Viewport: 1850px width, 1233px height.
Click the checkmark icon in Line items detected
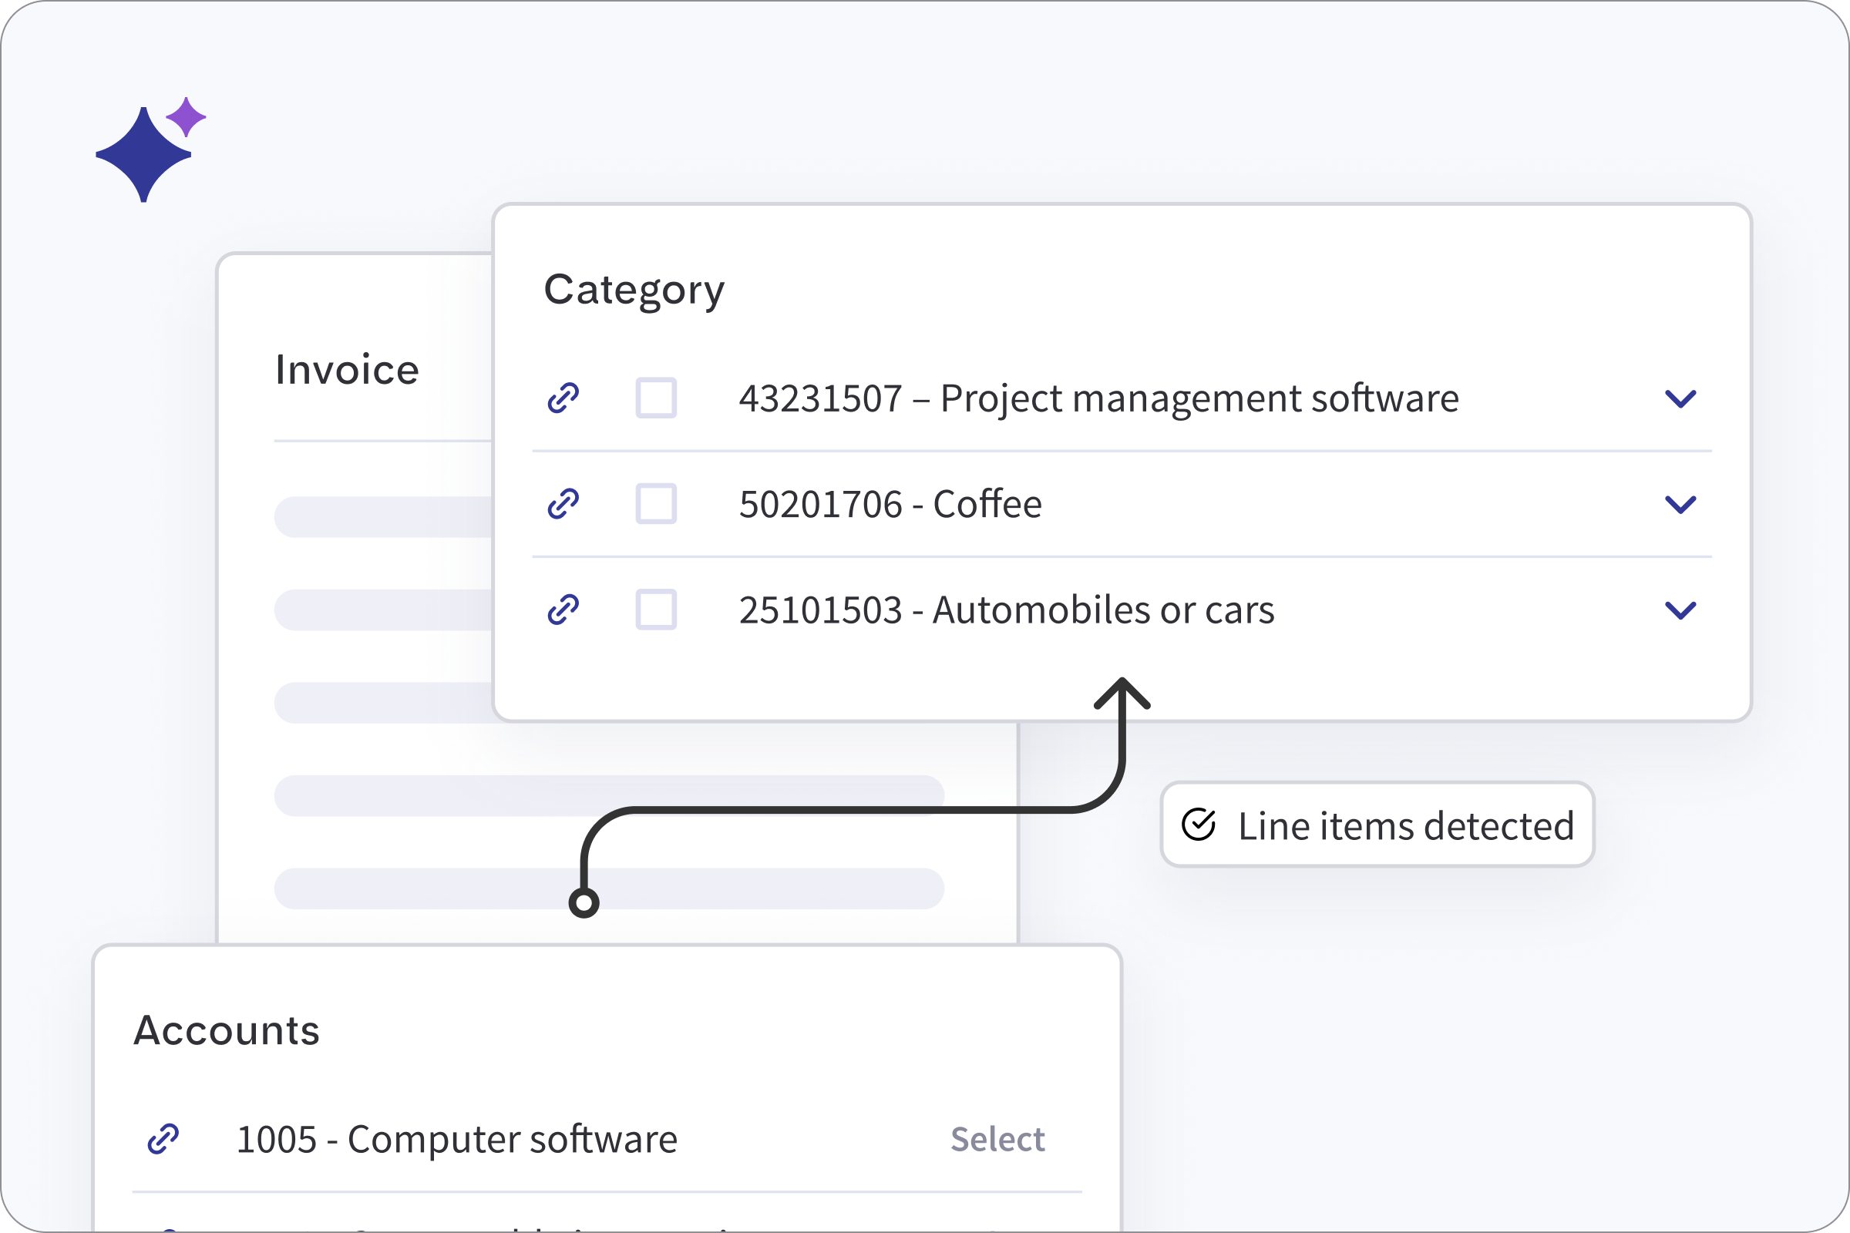coord(1199,825)
